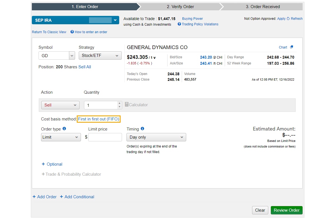Click the Timing info icon
Image resolution: width=335 pixels, height=220 pixels.
(x=142, y=129)
